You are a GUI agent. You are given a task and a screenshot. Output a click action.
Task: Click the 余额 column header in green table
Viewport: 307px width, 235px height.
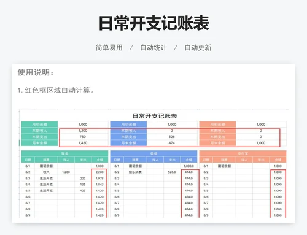pos(100,160)
